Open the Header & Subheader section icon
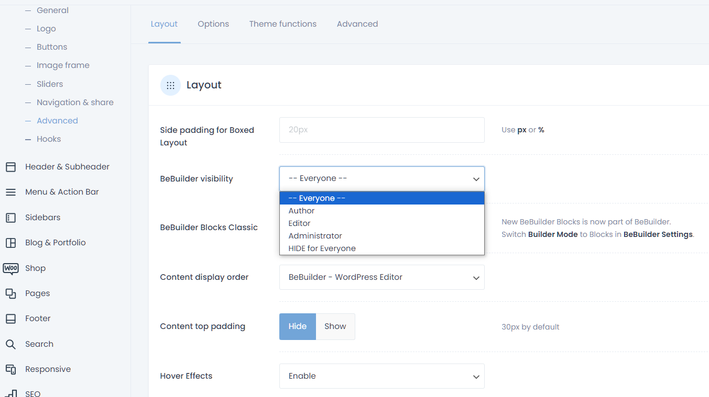The image size is (709, 397). coord(10,167)
